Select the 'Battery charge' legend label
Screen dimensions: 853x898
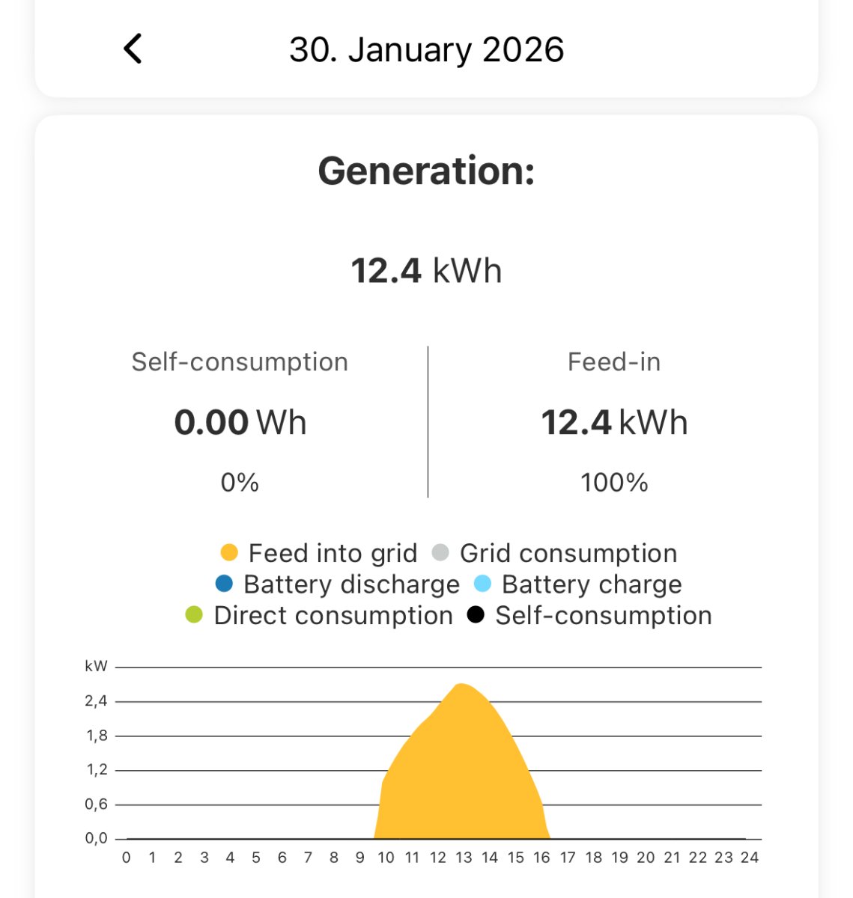click(x=592, y=584)
